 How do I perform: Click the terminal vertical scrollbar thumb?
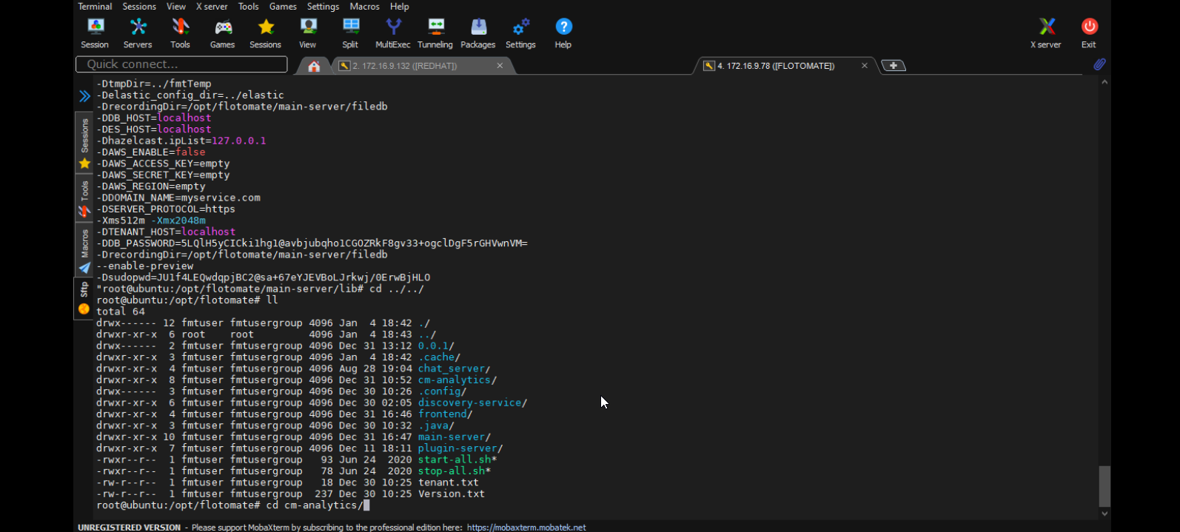1104,486
